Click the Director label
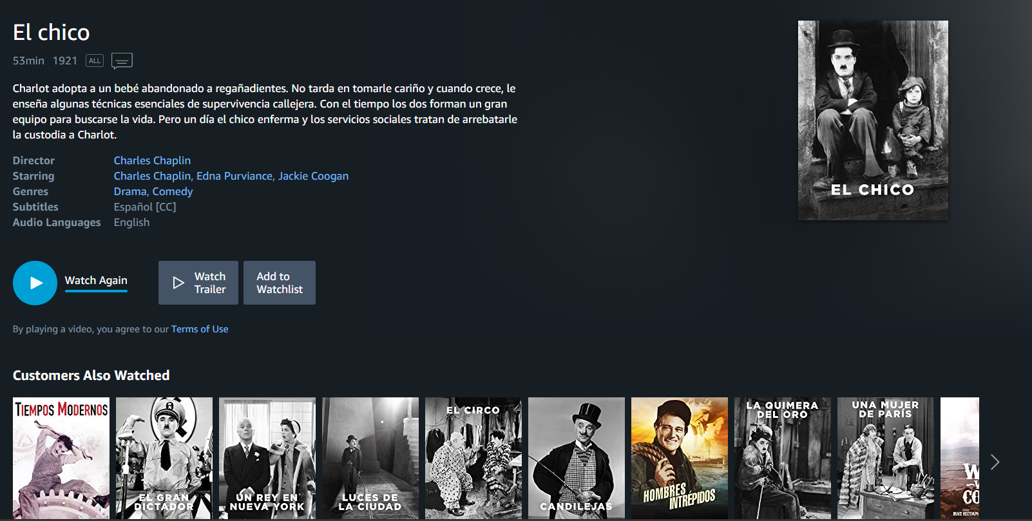Screen dimensions: 1032x521 33,160
